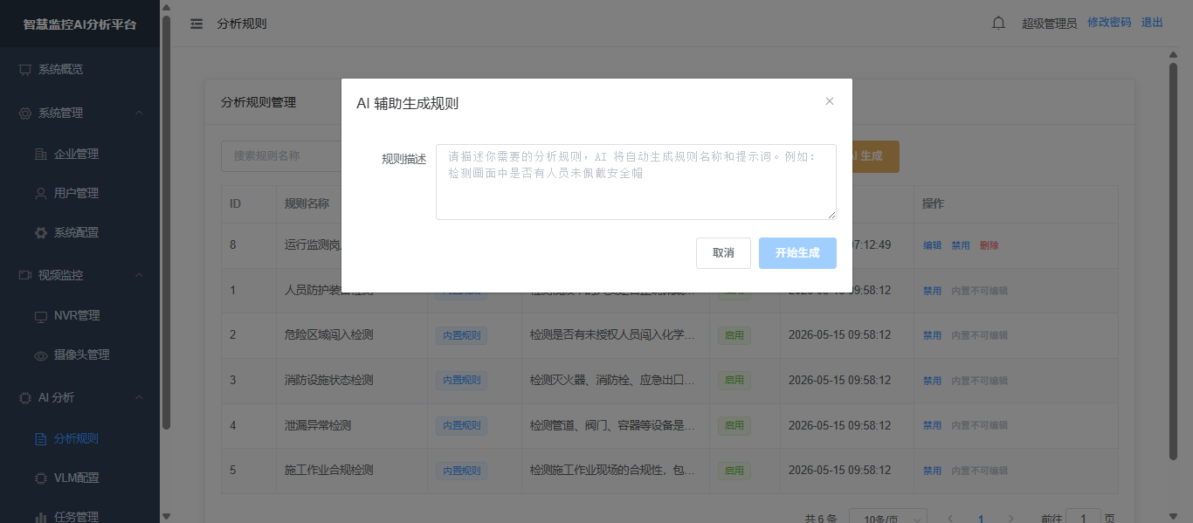This screenshot has width=1193, height=523.
Task: Click 删除 for rule ID 8
Action: click(989, 245)
